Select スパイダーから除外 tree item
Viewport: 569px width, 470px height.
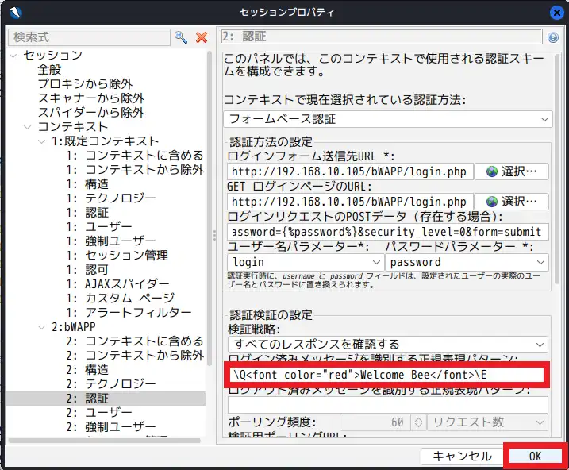click(x=91, y=113)
